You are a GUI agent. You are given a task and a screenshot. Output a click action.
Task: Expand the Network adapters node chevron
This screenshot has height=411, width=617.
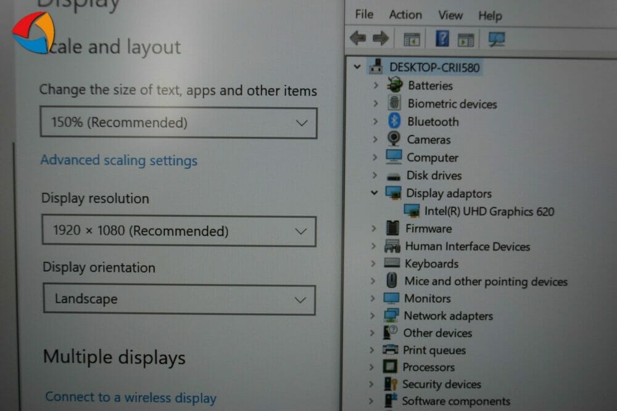point(372,315)
